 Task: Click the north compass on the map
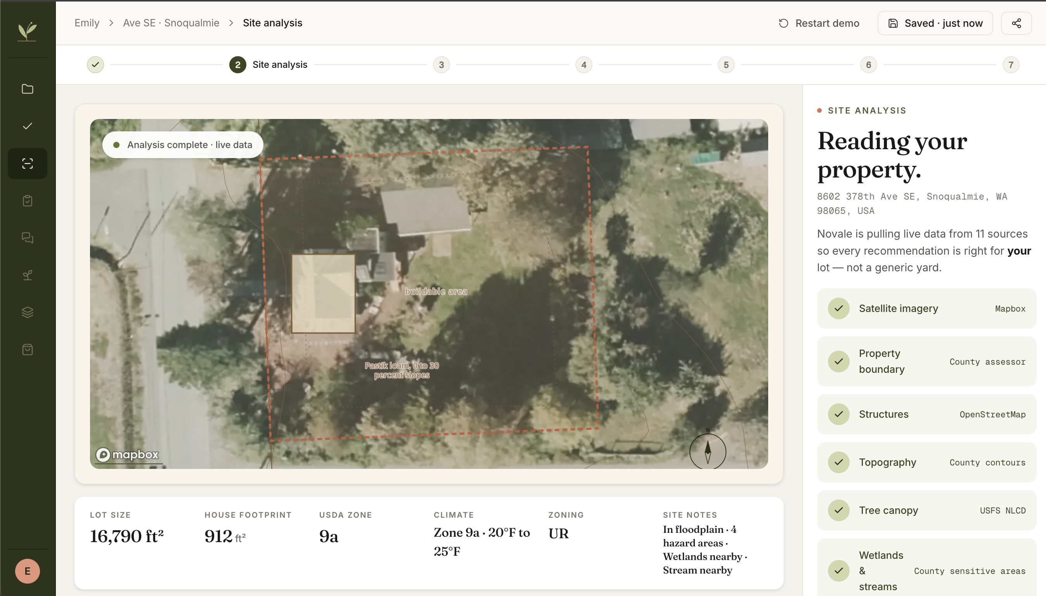(x=708, y=451)
